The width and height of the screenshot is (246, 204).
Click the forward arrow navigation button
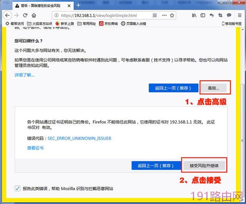[x=16, y=15]
